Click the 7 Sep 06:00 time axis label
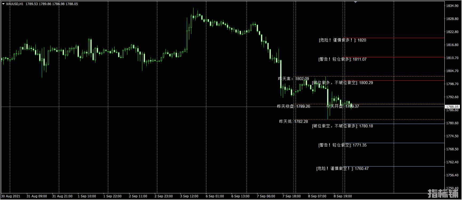The height and width of the screenshot is (200, 462). tap(266, 196)
